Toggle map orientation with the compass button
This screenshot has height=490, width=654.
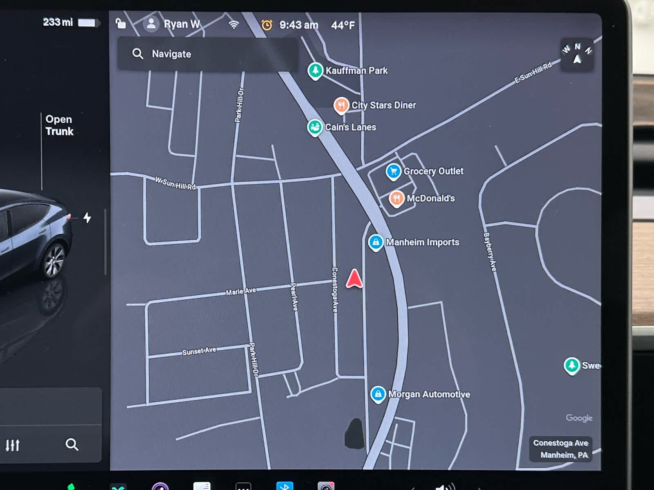[577, 55]
